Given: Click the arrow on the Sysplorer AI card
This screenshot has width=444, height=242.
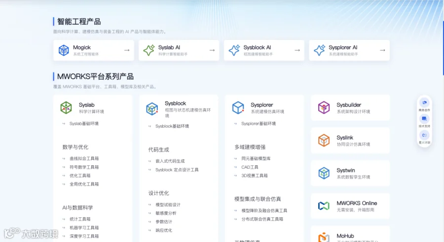Looking at the screenshot, I should [382, 50].
